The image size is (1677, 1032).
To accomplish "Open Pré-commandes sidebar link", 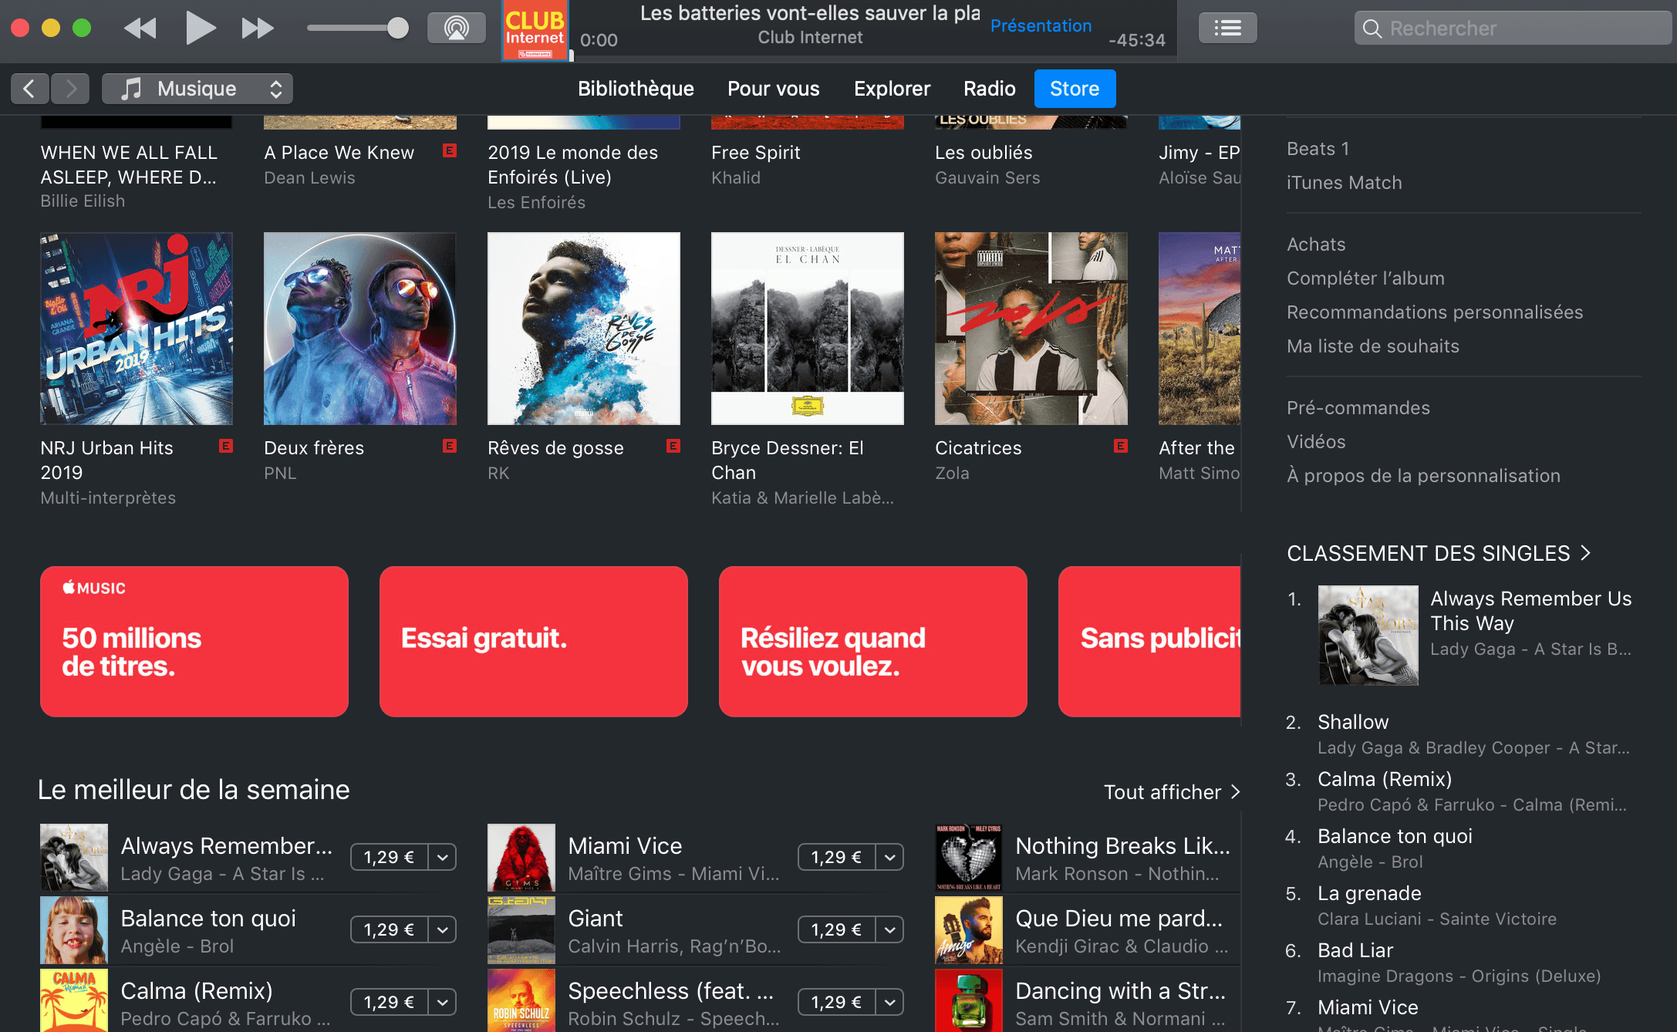I will tap(1358, 408).
